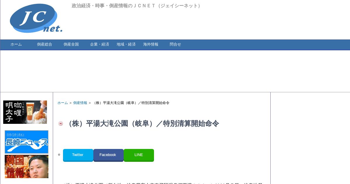Open the 長崎ニュース banner
The width and height of the screenshot is (350, 184).
(x=27, y=142)
